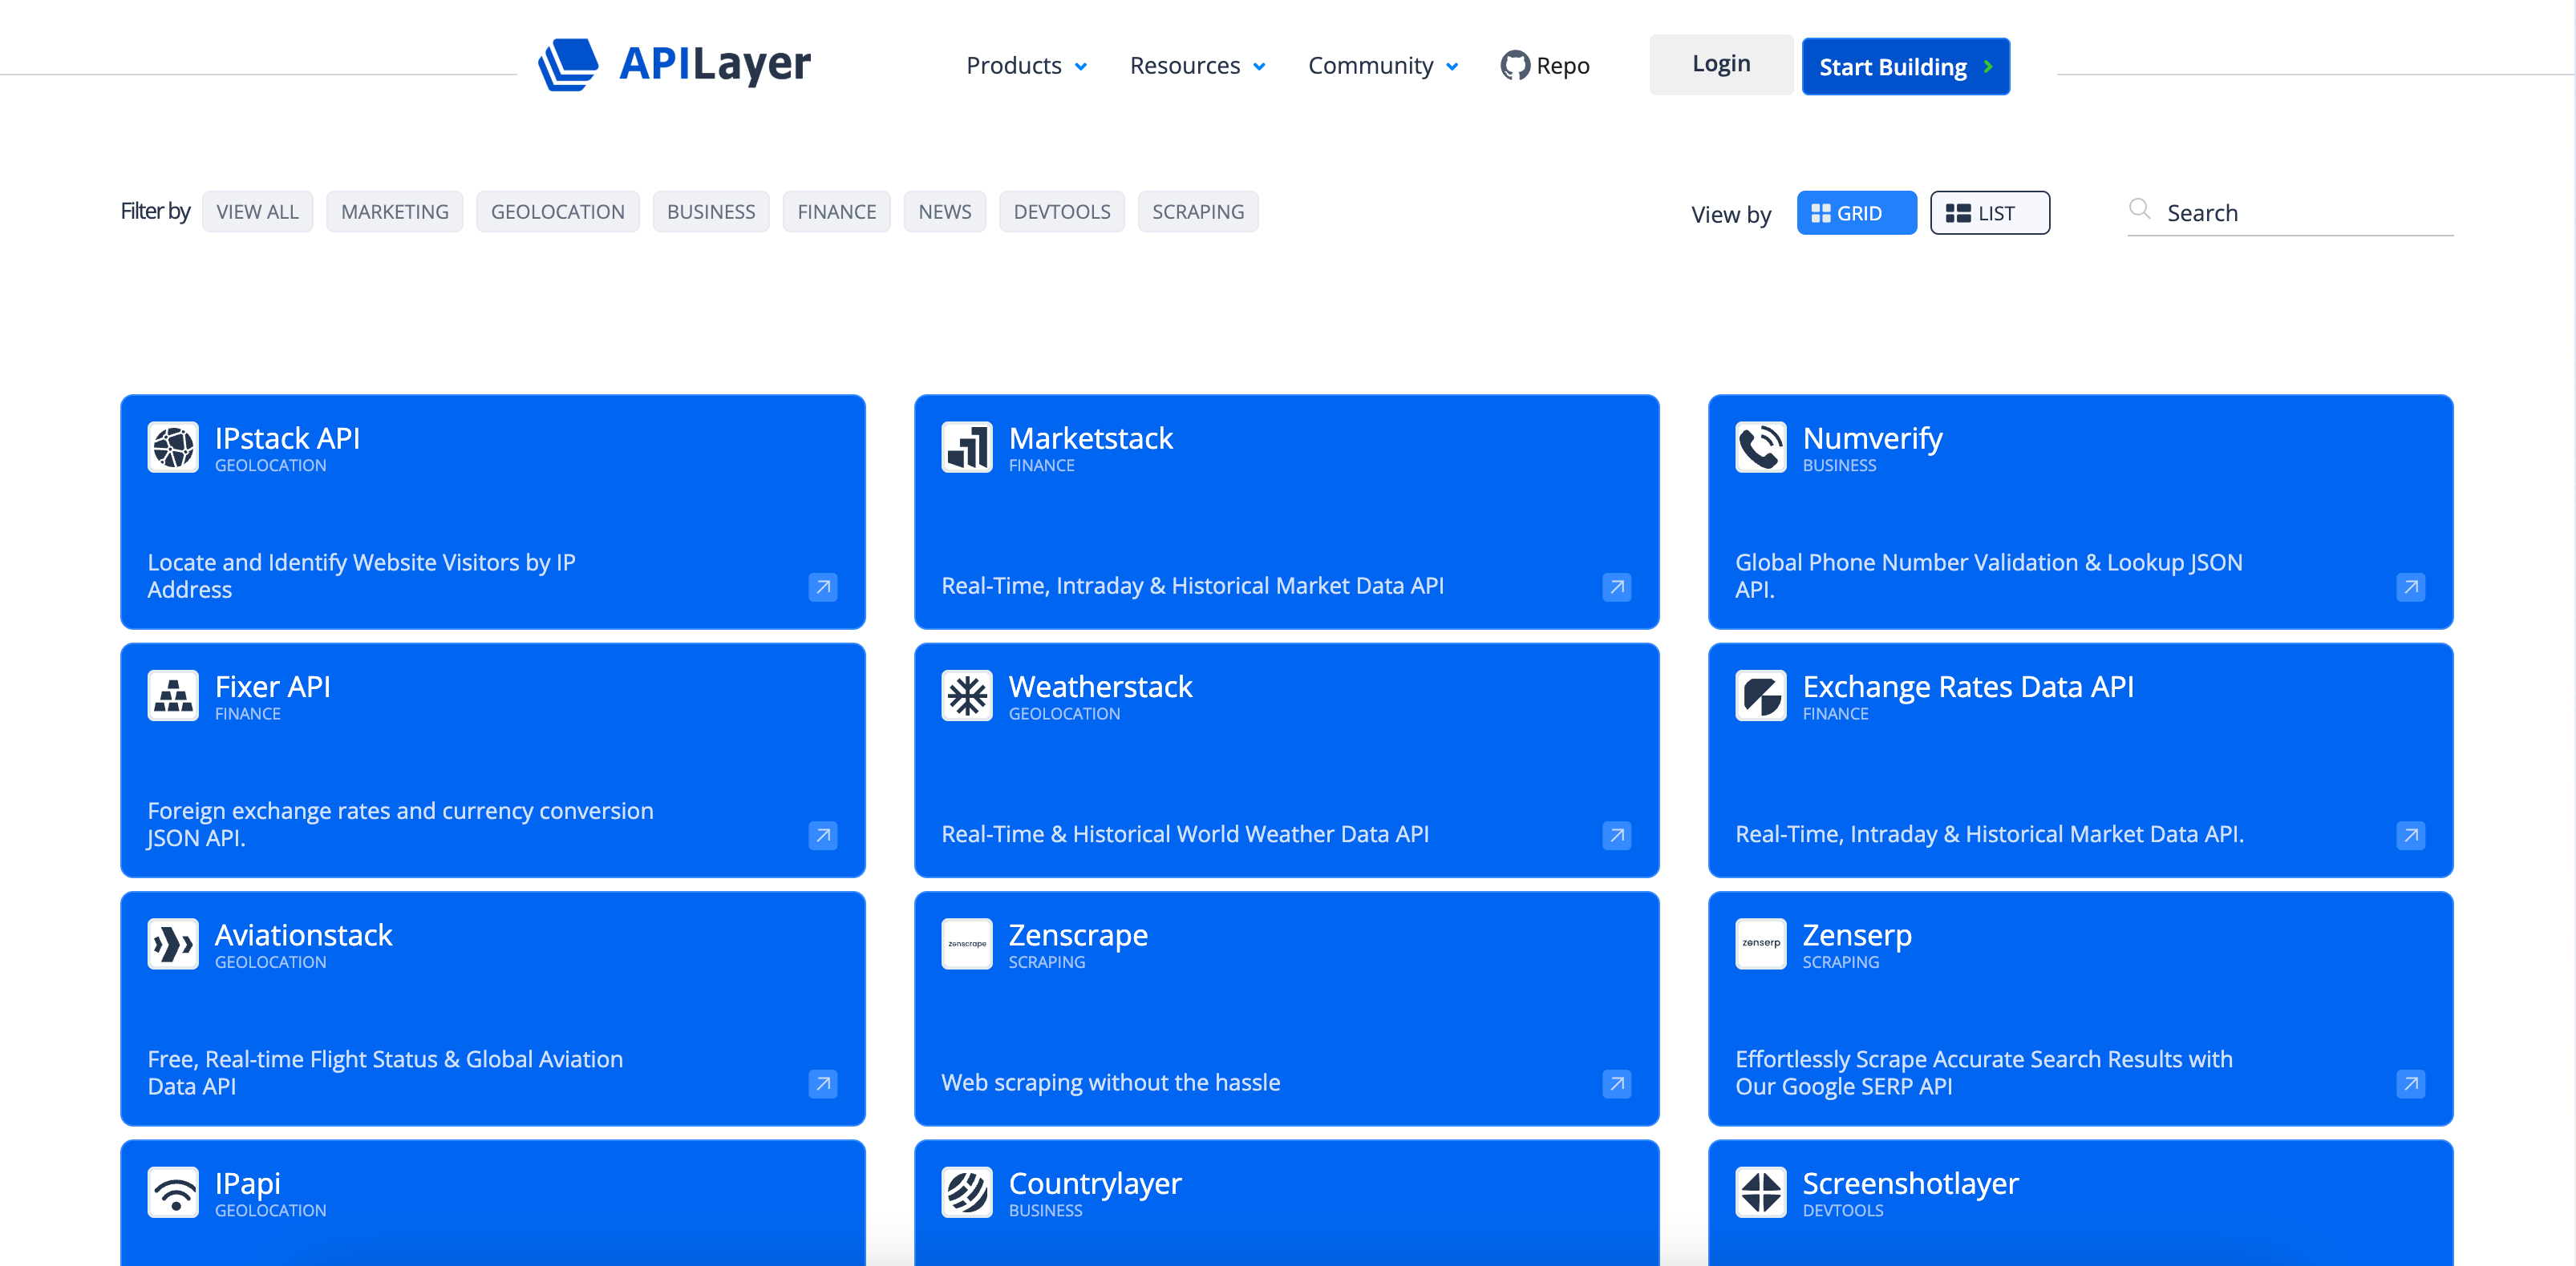The image size is (2576, 1266).
Task: Filter by GEOLOCATION category
Action: (557, 212)
